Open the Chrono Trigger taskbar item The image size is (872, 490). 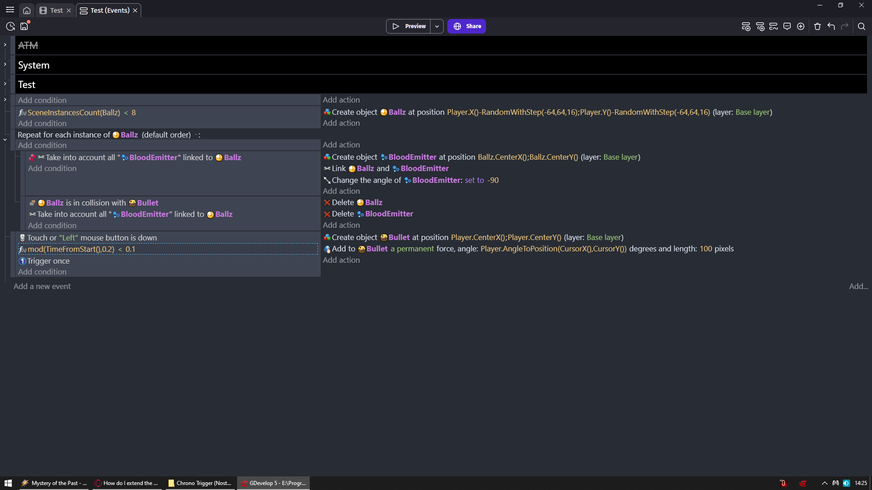[199, 483]
